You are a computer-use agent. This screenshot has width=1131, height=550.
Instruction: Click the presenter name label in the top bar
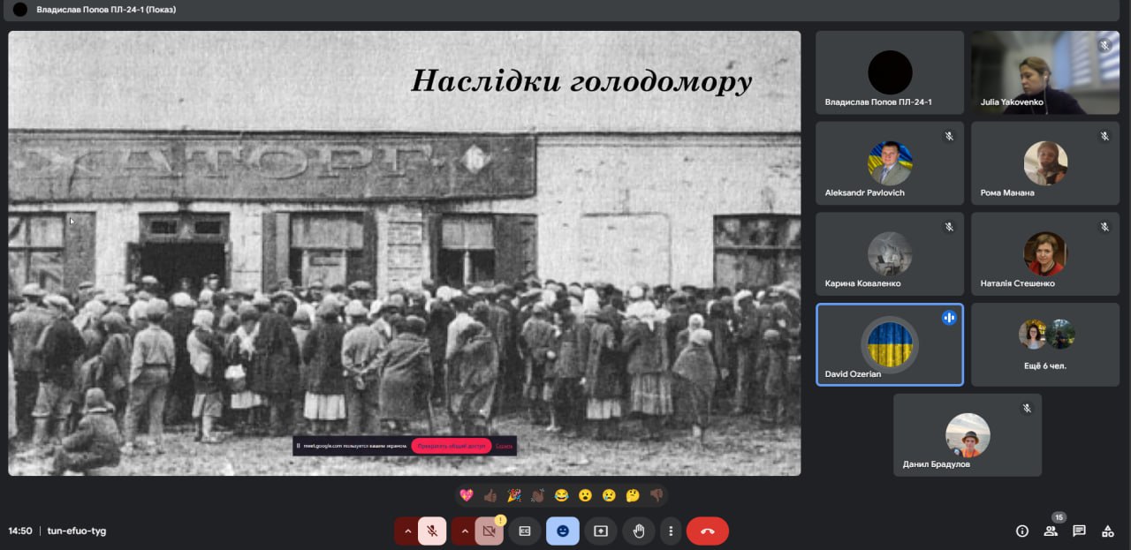point(106,10)
